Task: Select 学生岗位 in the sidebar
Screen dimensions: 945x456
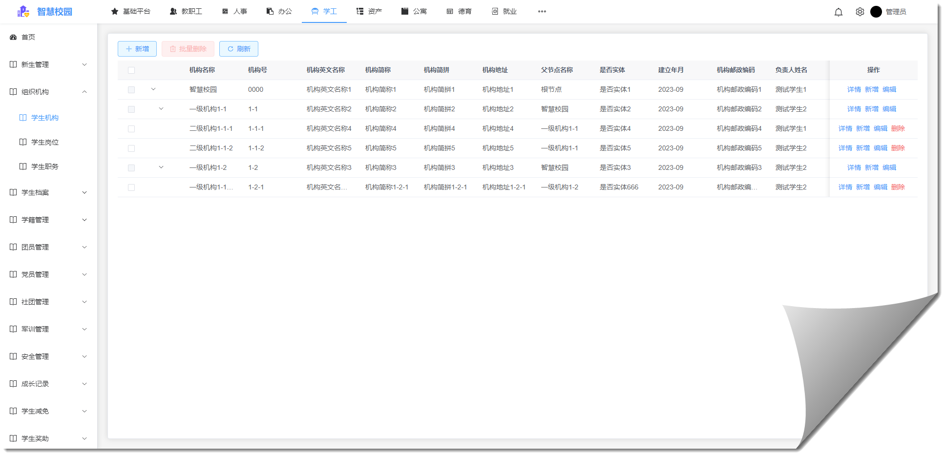Action: 45,142
